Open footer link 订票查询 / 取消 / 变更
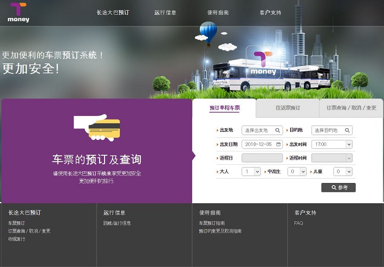This screenshot has height=267, width=384. coord(29,231)
